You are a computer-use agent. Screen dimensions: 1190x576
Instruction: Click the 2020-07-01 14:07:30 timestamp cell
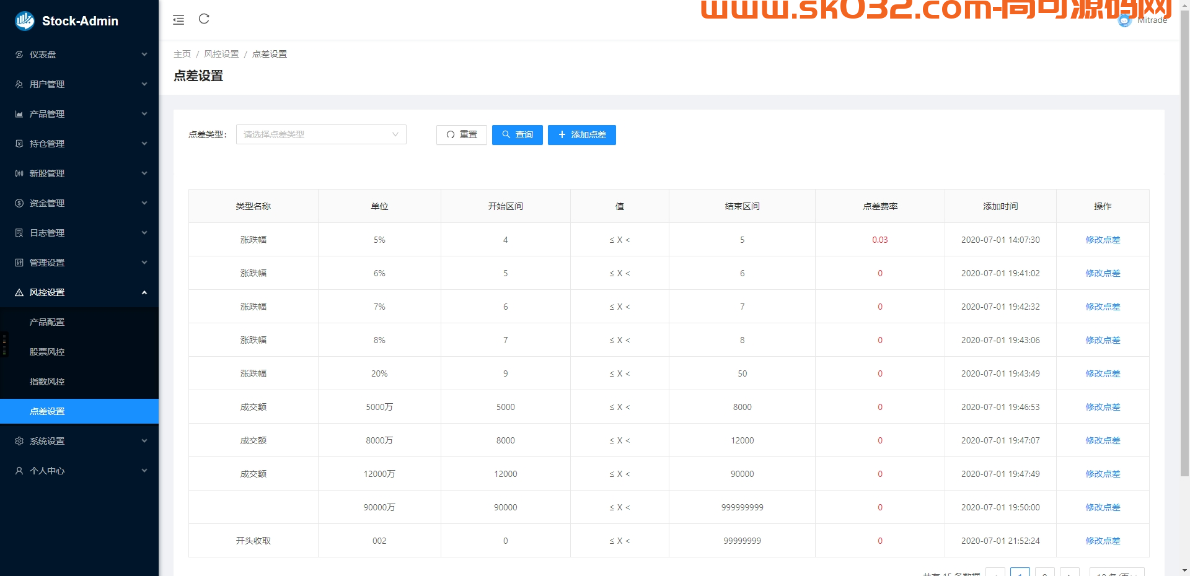pyautogui.click(x=1000, y=240)
